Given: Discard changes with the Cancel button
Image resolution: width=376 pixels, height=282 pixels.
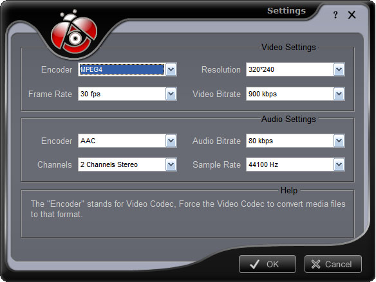Looking at the screenshot, I should [333, 264].
